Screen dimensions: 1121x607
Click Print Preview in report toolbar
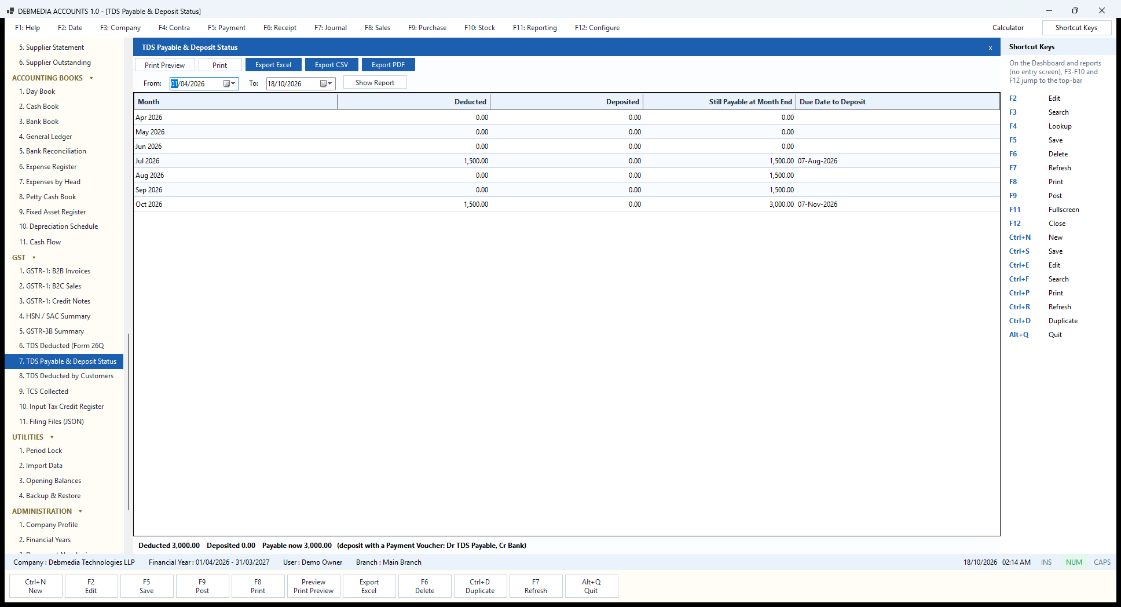(x=165, y=65)
